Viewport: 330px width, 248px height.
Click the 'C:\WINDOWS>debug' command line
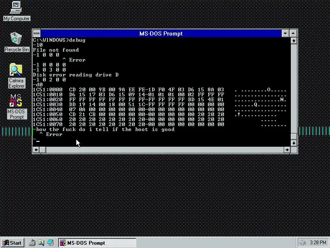59,40
